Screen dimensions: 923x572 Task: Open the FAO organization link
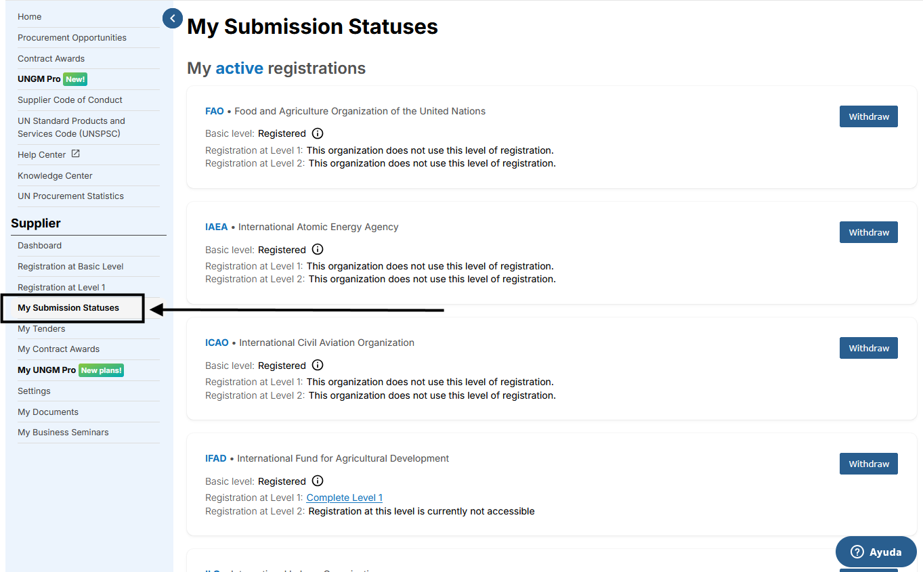214,111
